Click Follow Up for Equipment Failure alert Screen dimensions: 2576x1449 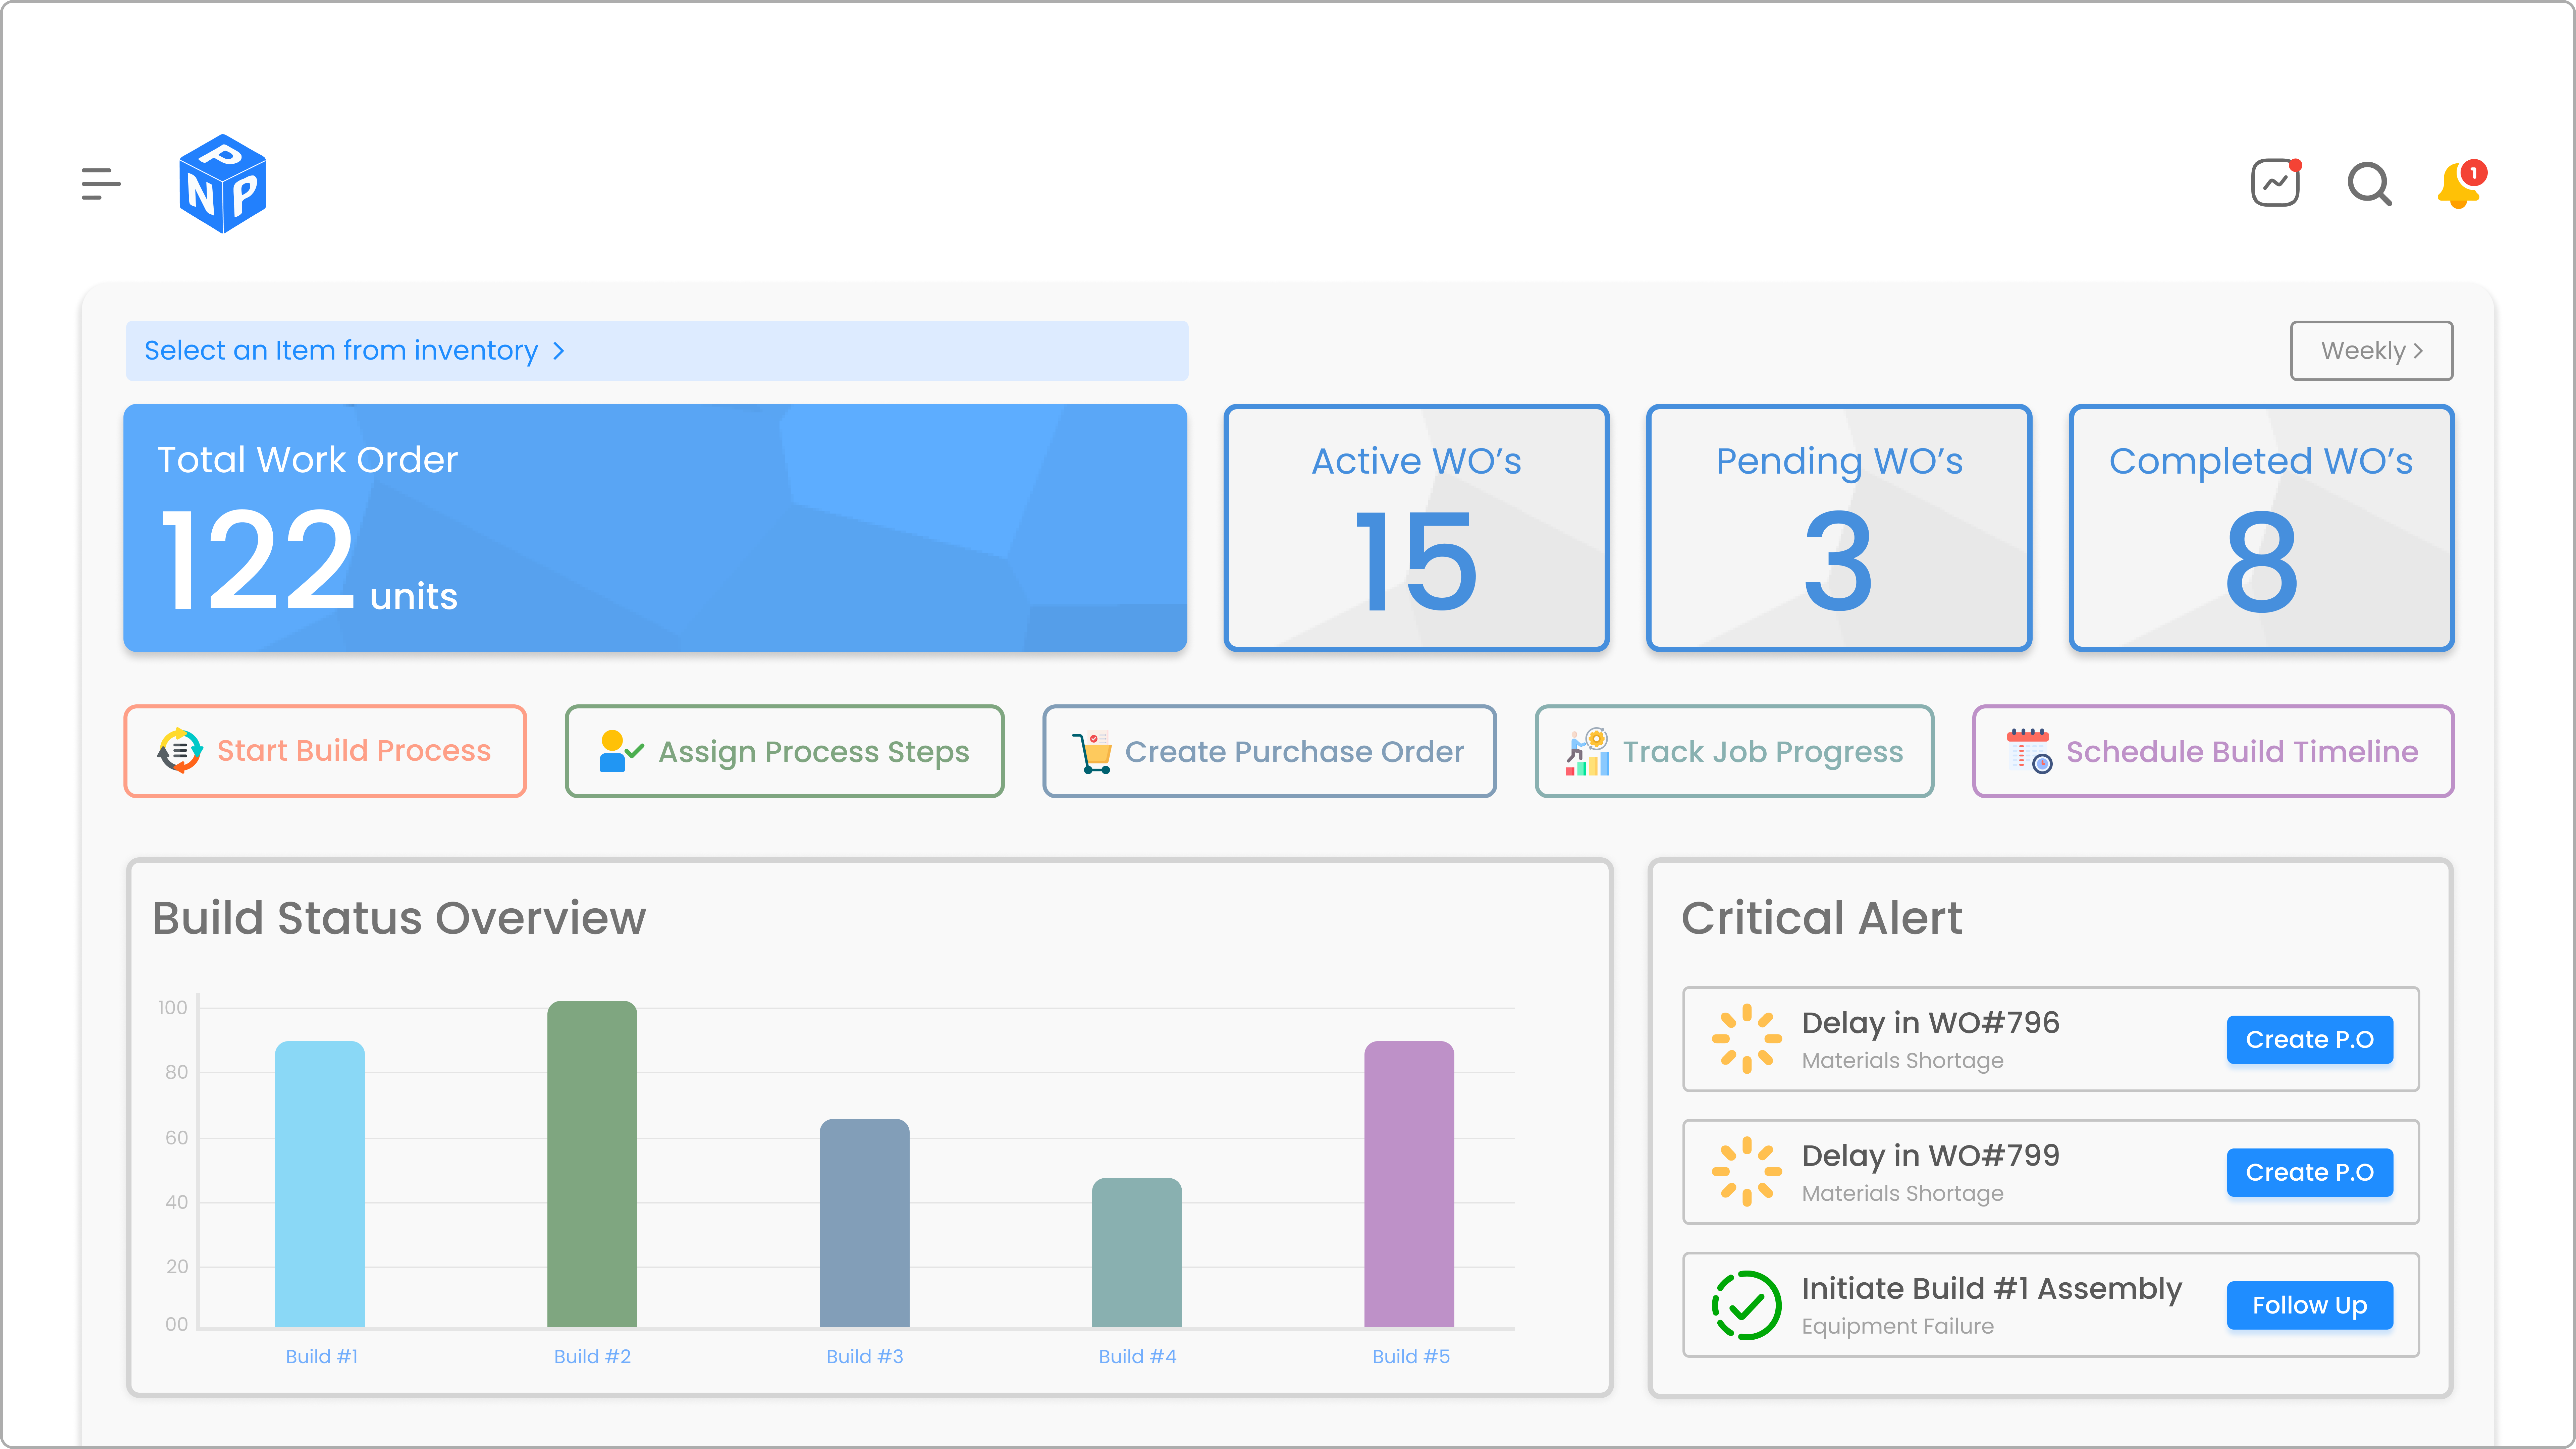2309,1305
